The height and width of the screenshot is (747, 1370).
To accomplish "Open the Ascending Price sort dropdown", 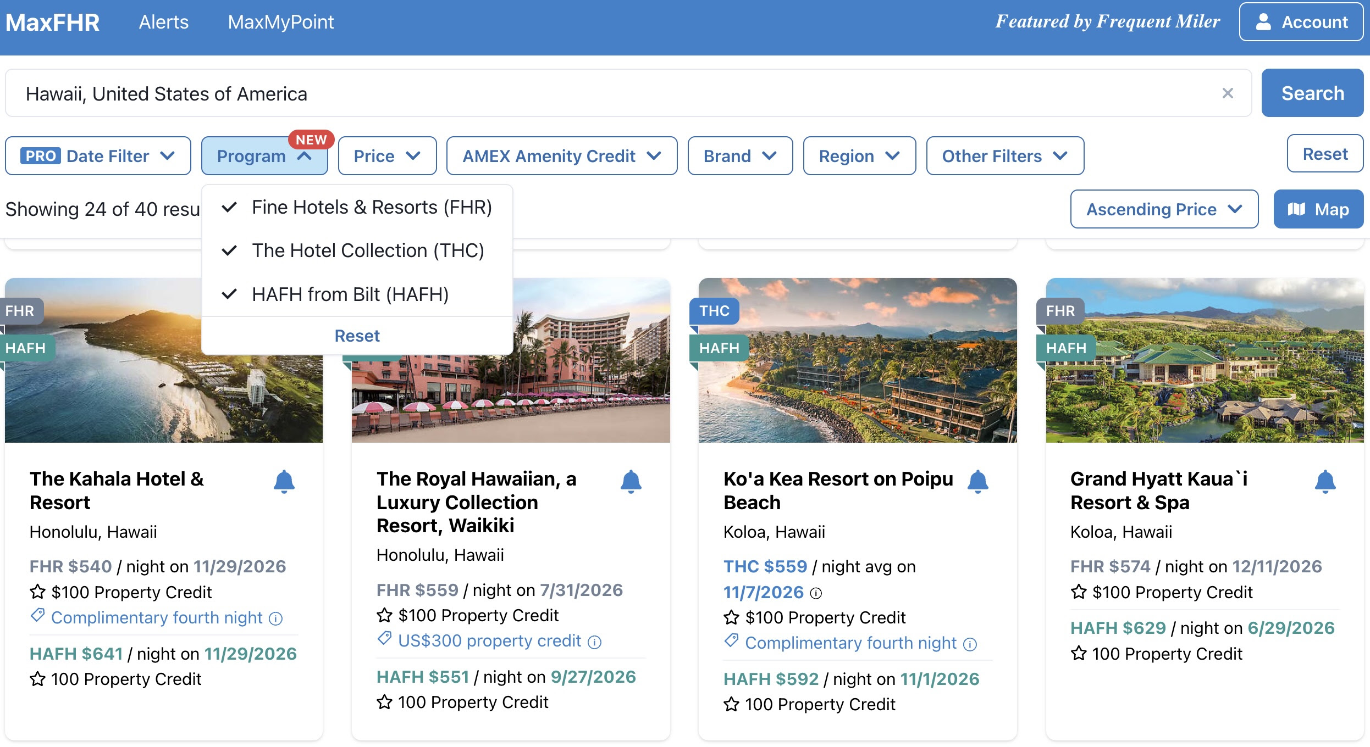I will click(1164, 209).
